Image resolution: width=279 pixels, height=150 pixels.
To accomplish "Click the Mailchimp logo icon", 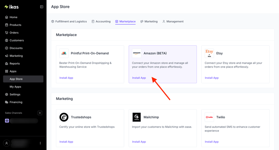I will point(137,117).
